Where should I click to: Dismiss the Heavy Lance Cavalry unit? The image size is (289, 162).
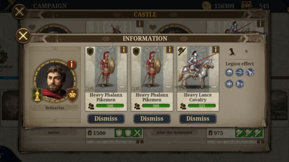[198, 119]
